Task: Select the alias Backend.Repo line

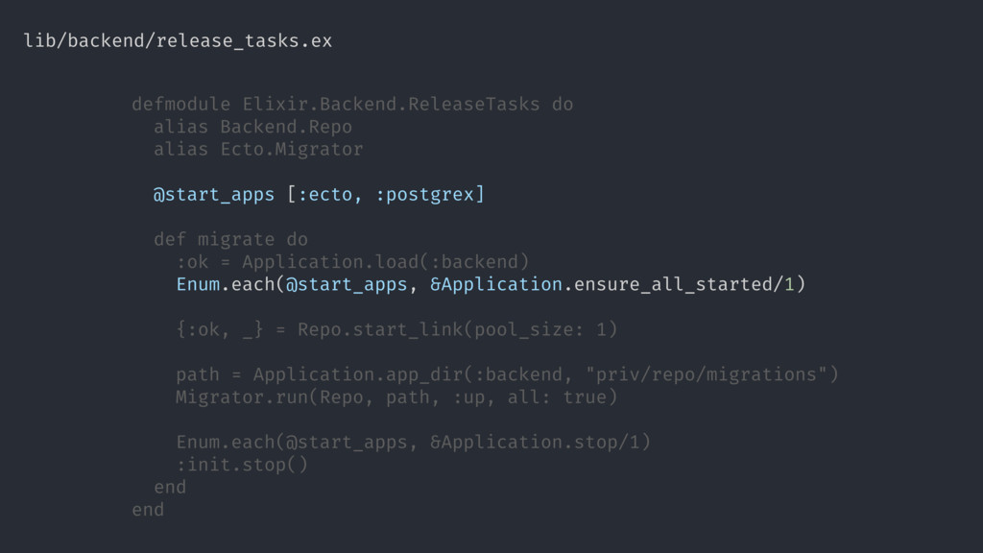Action: (x=252, y=127)
